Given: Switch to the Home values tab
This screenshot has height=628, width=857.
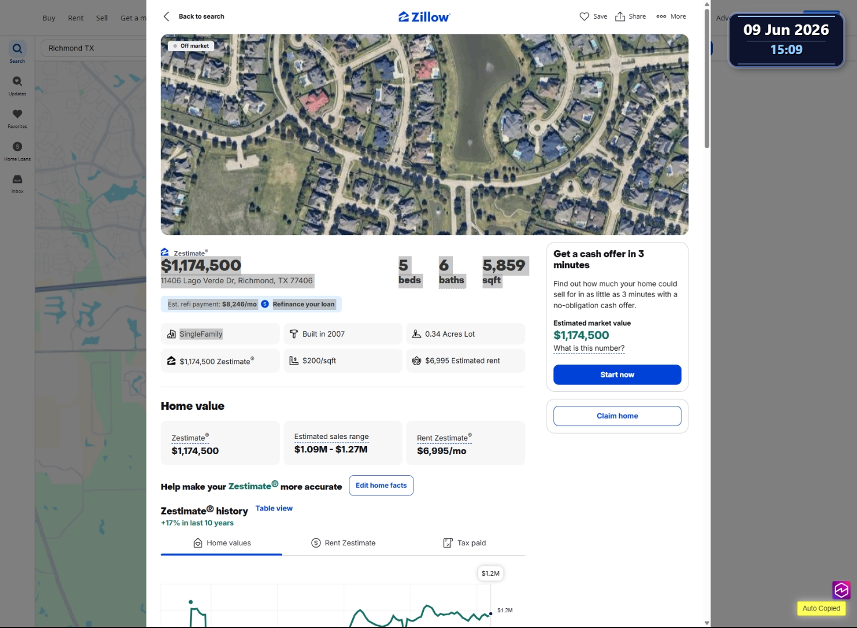Looking at the screenshot, I should pyautogui.click(x=222, y=543).
